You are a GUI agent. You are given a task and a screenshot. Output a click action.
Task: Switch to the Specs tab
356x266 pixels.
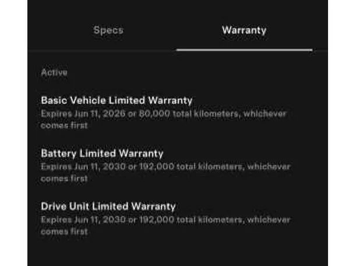tap(108, 30)
